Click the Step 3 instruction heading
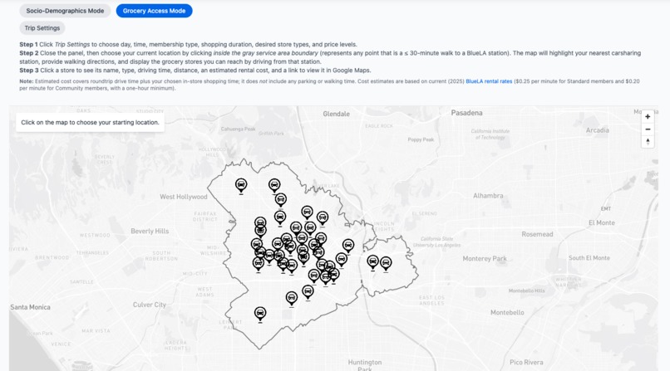The height and width of the screenshot is (371, 670). pos(28,71)
